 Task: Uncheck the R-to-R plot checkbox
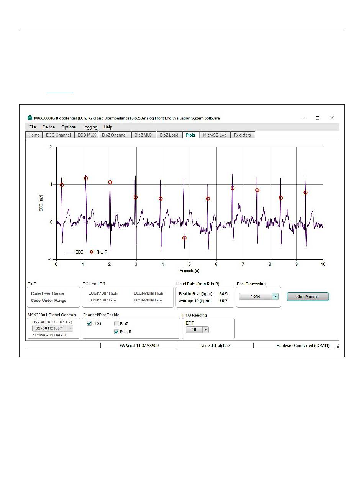(x=116, y=332)
